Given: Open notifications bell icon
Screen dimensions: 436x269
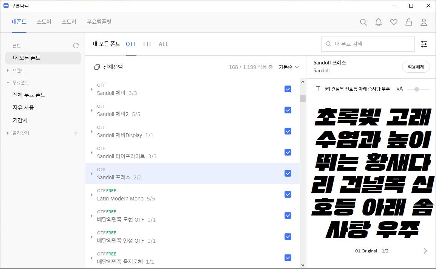Looking at the screenshot, I should 379,22.
